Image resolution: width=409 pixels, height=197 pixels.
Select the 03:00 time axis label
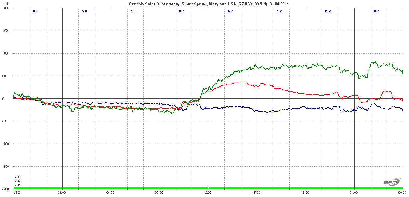62,192
